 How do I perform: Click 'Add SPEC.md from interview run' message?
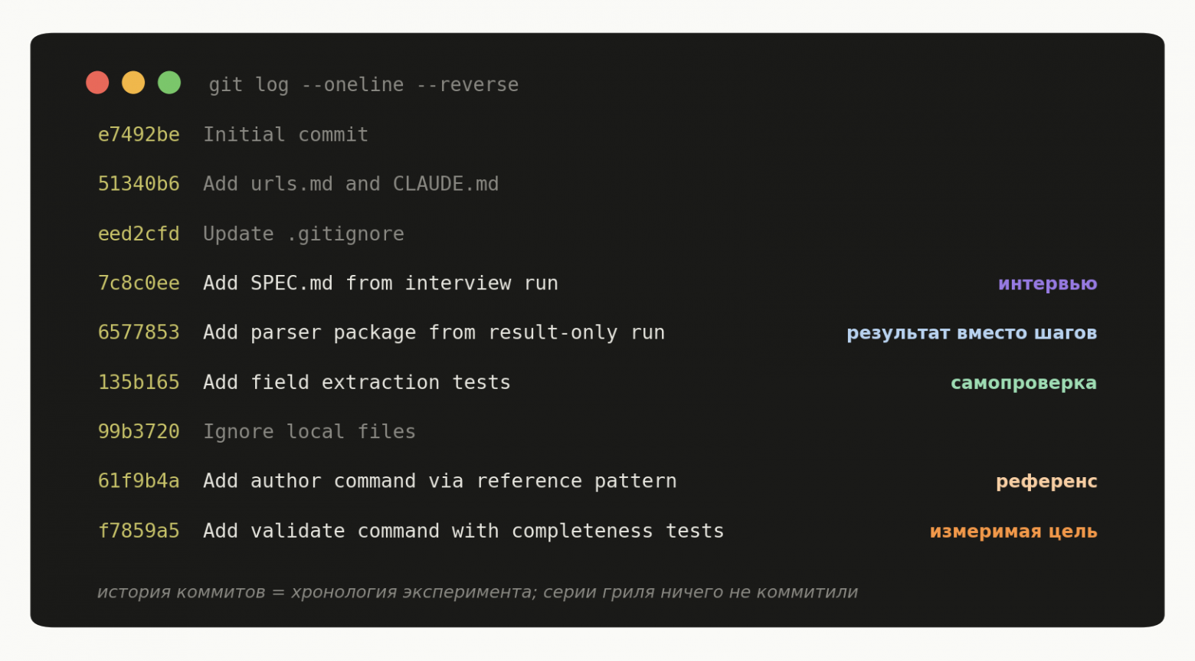[x=381, y=283]
